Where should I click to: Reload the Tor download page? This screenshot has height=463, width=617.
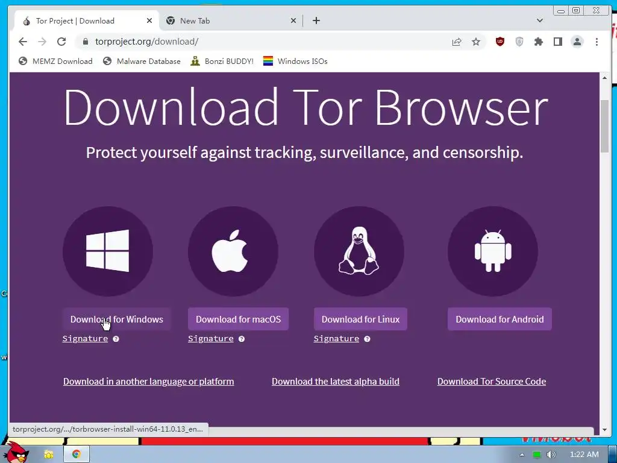[x=61, y=42]
